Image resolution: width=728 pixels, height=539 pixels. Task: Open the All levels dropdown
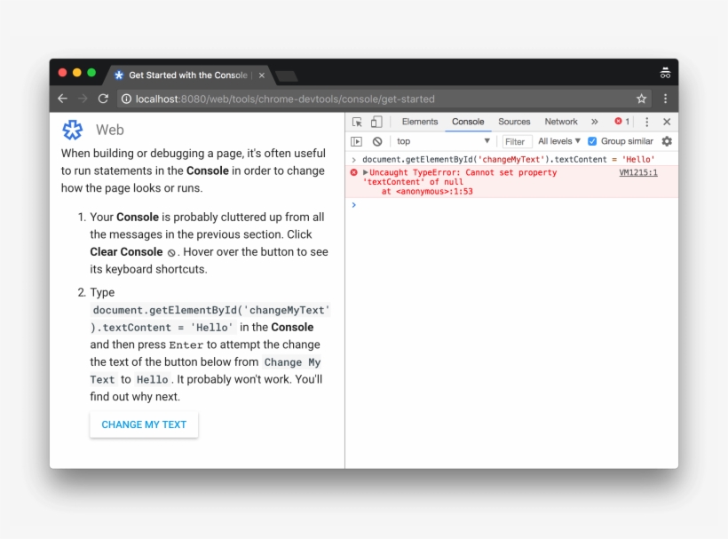click(559, 140)
